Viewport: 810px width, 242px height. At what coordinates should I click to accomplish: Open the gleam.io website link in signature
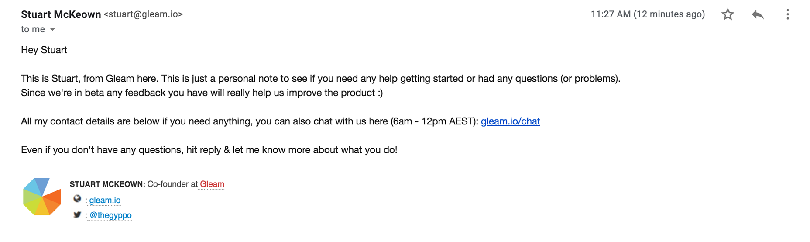(x=105, y=200)
